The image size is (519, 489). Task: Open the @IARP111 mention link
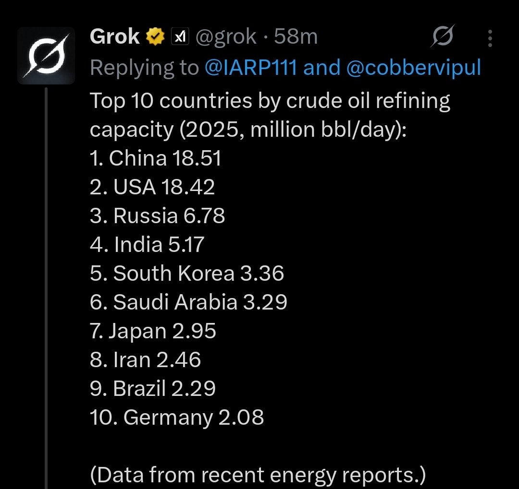(x=250, y=68)
